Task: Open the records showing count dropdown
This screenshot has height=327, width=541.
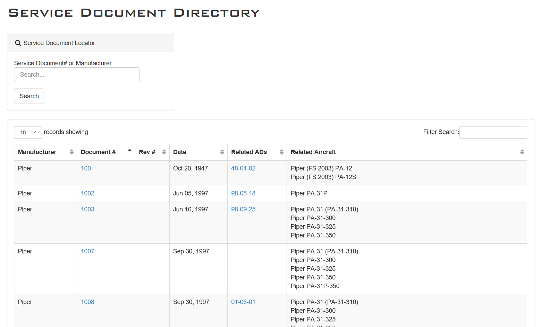Action: [28, 132]
